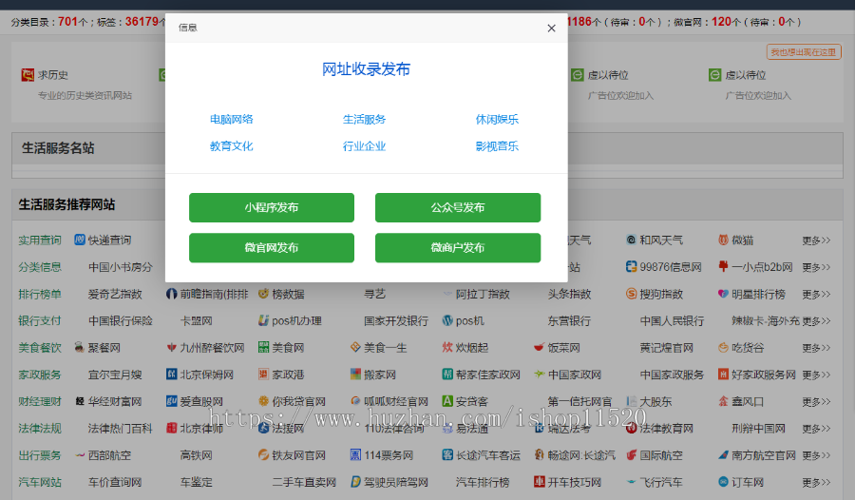
Task: Expand 更多>> in the 家政服务 row
Action: click(816, 375)
